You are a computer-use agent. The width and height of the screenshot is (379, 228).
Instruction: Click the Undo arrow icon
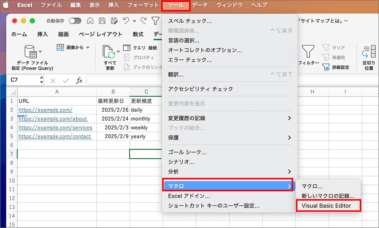click(126, 21)
